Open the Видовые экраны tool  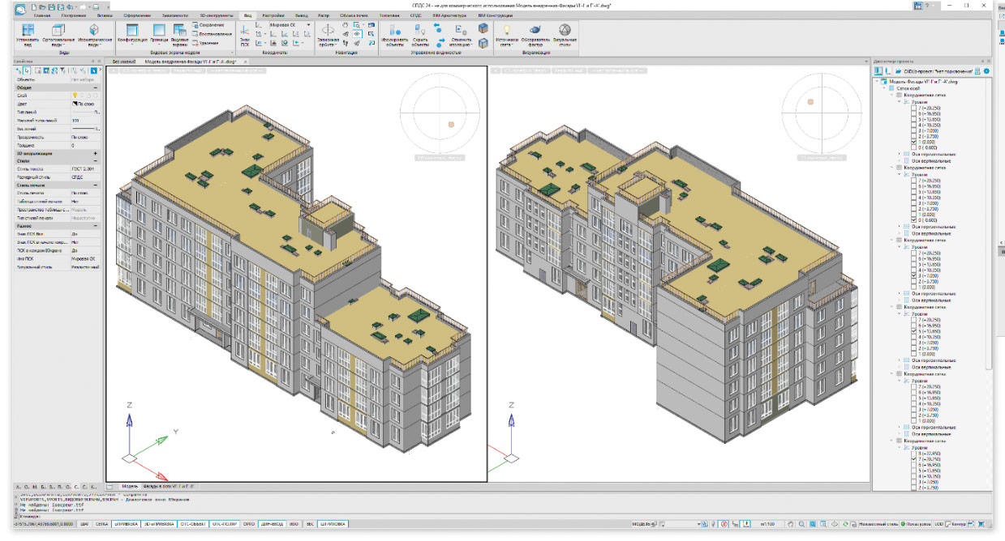[179, 33]
